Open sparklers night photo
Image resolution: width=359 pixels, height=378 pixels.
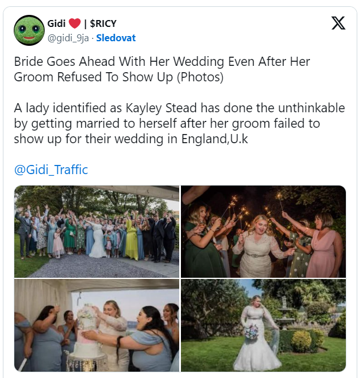coord(263,231)
